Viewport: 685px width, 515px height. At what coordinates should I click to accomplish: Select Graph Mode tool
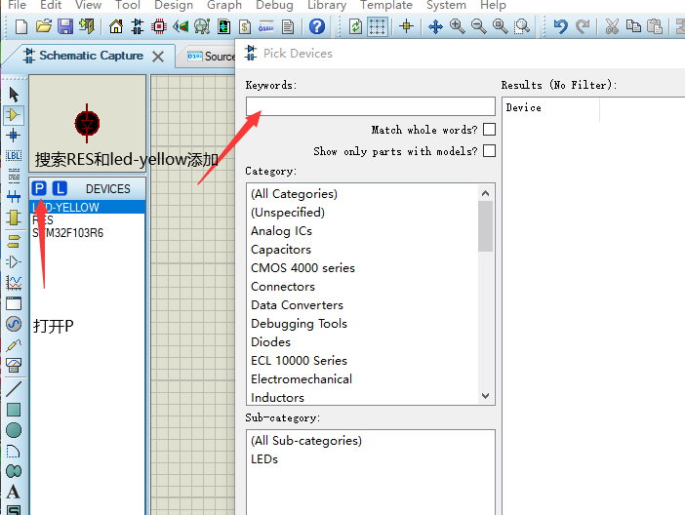point(14,283)
